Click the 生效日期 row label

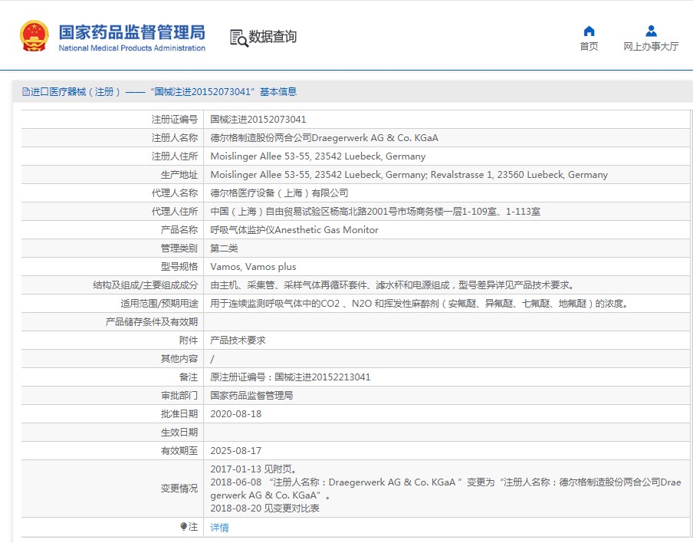point(179,433)
